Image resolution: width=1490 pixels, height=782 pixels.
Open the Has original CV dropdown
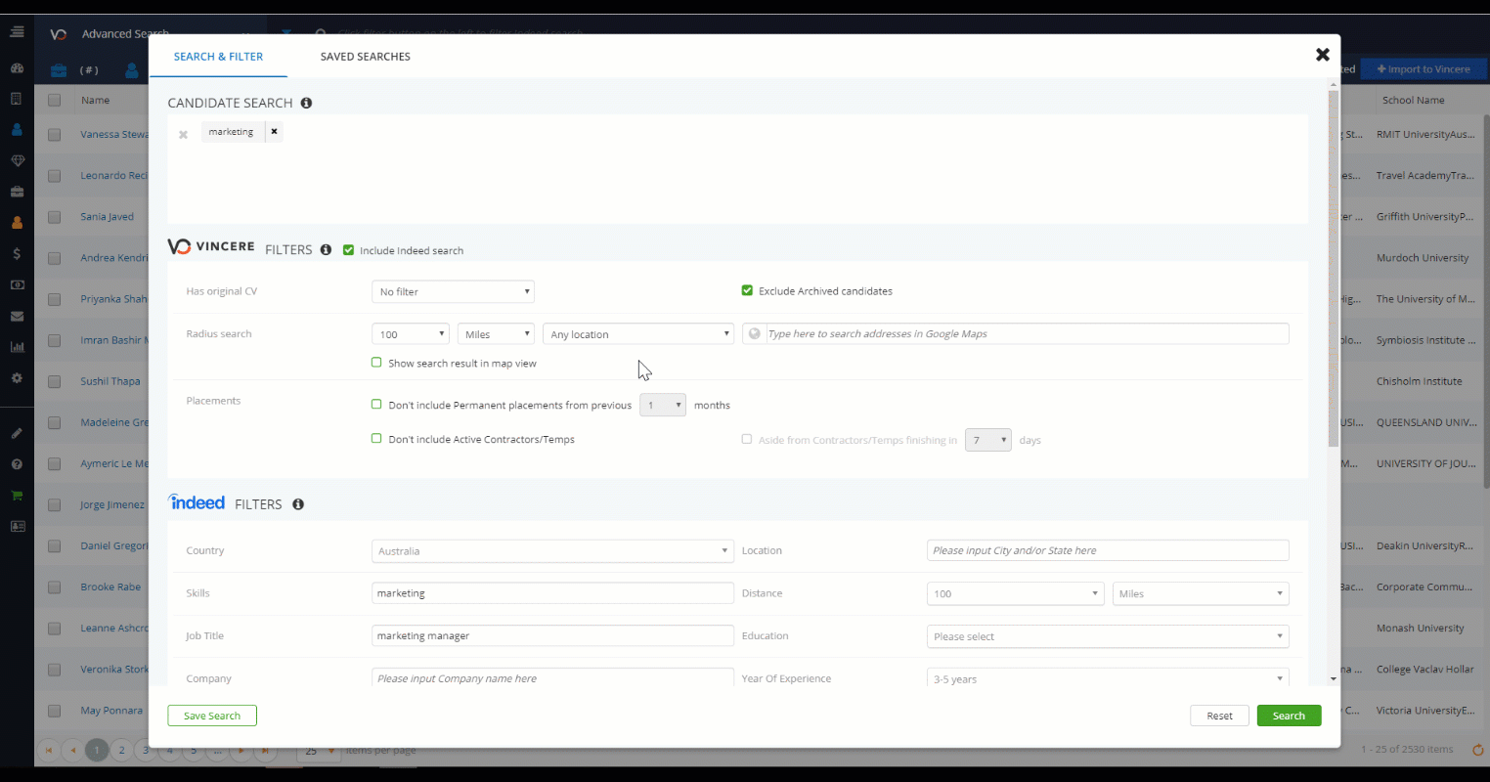point(453,291)
